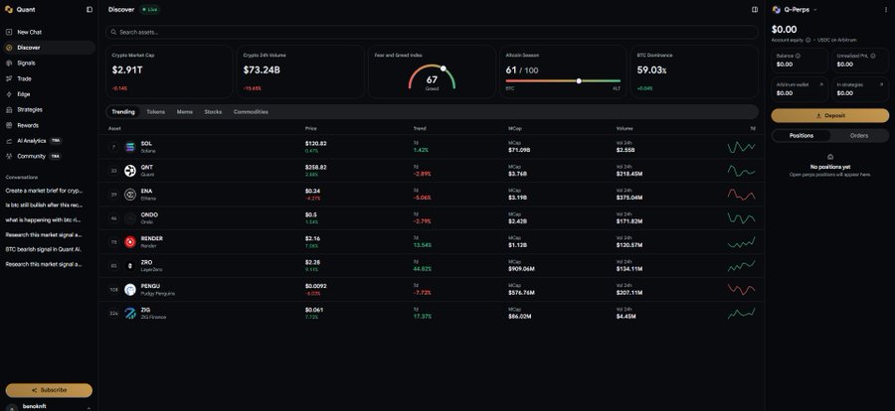Toggle the right panel layout icon
Viewport: 895px width, 411px height.
pyautogui.click(x=755, y=10)
